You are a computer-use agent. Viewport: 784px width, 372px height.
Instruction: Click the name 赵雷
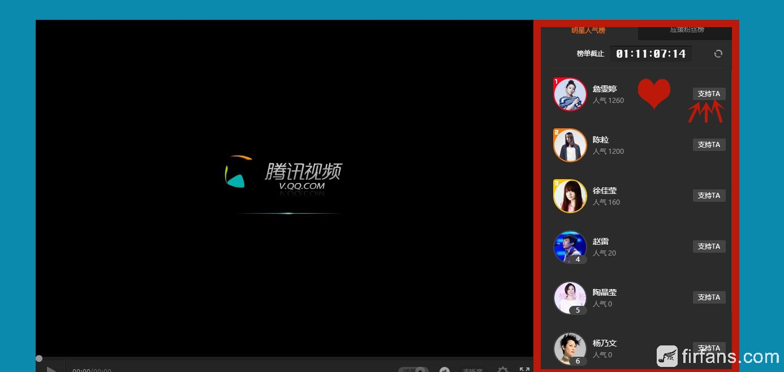pyautogui.click(x=601, y=241)
